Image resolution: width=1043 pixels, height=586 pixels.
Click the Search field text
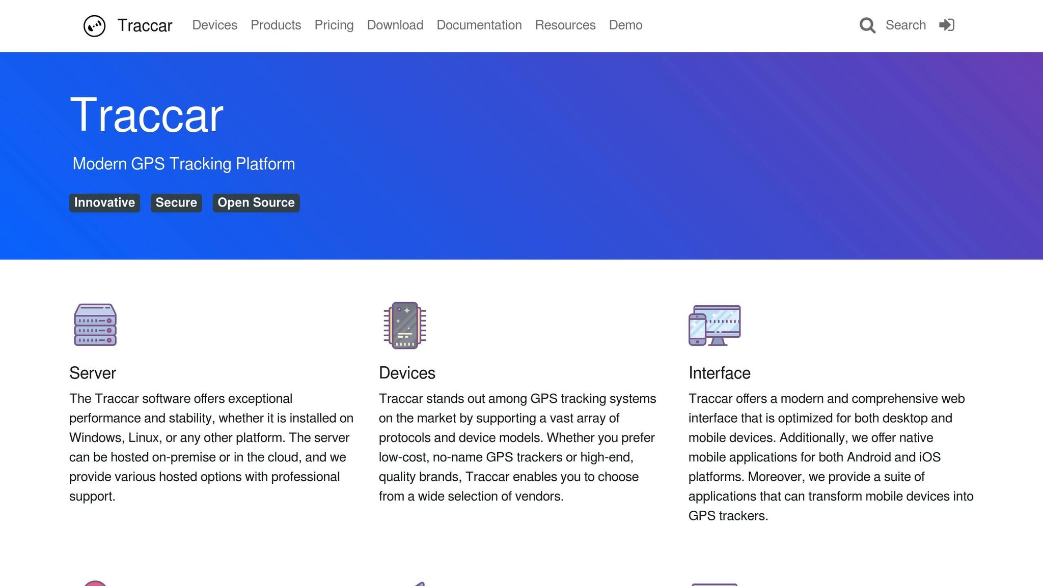click(905, 25)
